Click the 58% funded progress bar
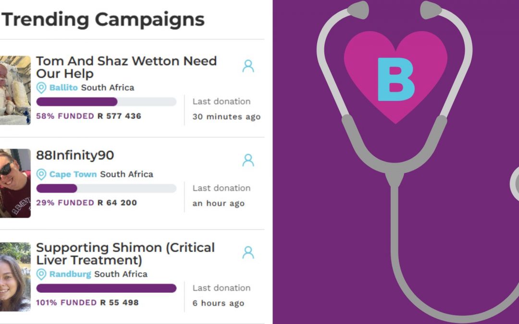The height and width of the screenshot is (324, 519). pos(106,102)
